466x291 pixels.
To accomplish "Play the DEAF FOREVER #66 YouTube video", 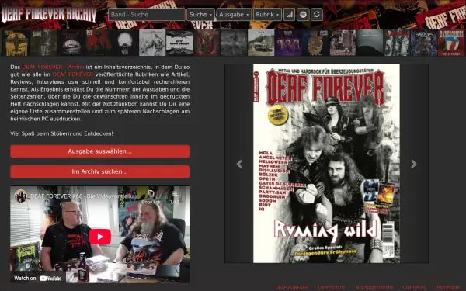I will pyautogui.click(x=100, y=237).
